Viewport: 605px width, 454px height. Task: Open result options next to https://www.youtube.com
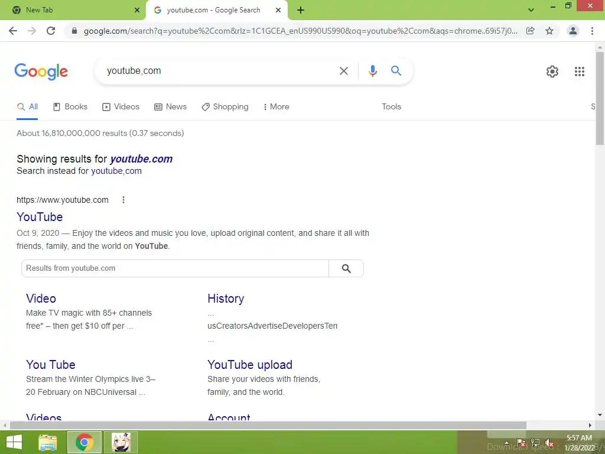(x=123, y=200)
